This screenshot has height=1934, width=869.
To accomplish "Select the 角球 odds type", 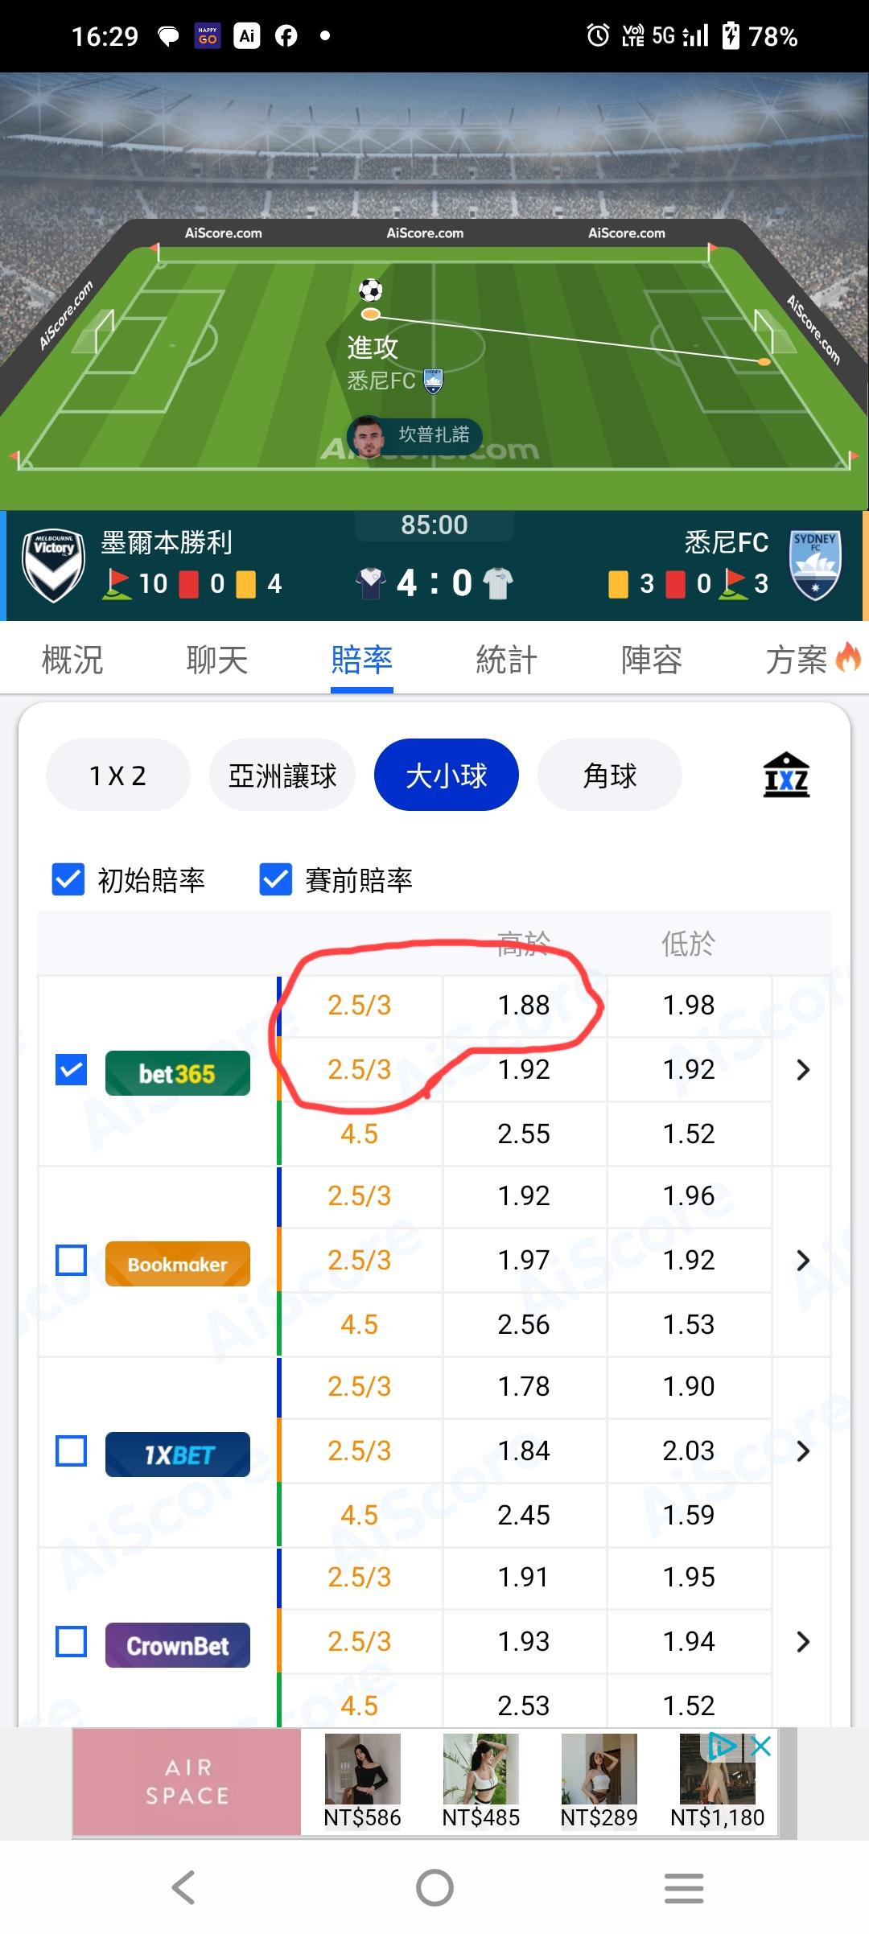I will [610, 775].
